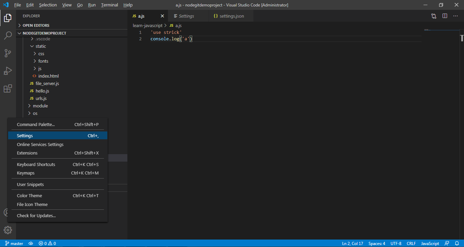Click the VS Code logo icon
This screenshot has width=464, height=247.
pyautogui.click(x=6, y=5)
